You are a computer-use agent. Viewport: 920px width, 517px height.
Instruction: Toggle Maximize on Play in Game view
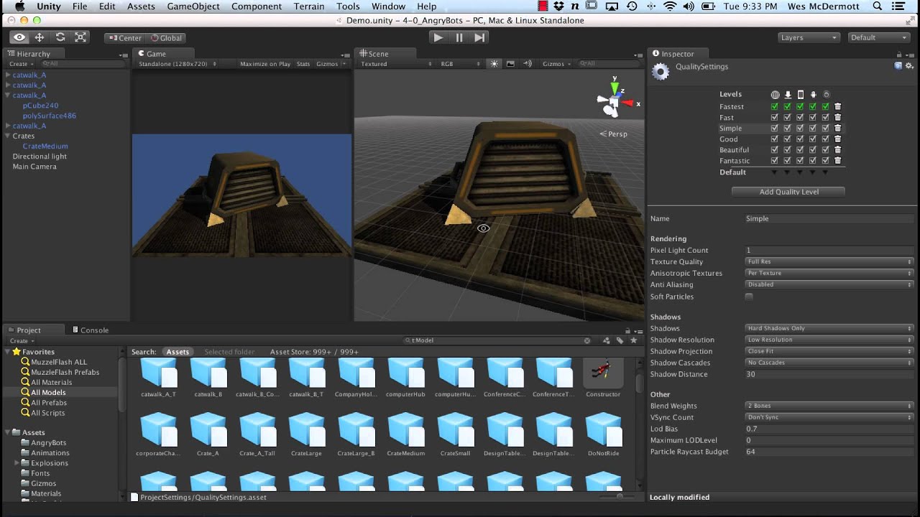coord(265,64)
